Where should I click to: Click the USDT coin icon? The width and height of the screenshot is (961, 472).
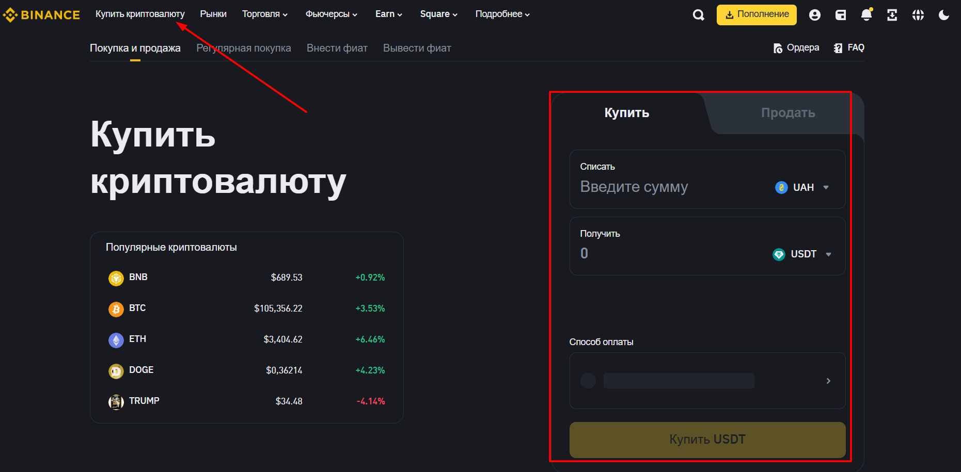(779, 254)
